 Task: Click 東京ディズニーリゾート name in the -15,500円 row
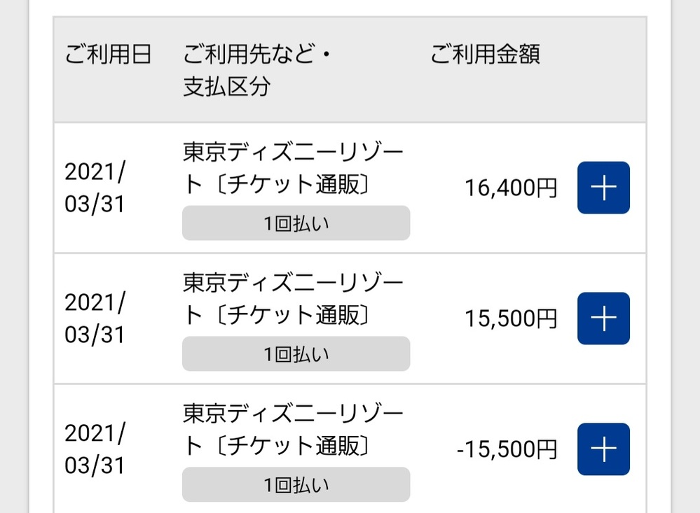(x=293, y=414)
